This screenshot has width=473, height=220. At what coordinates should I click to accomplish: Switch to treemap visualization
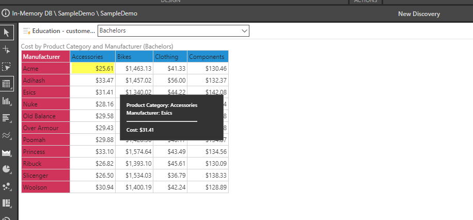pos(7,203)
